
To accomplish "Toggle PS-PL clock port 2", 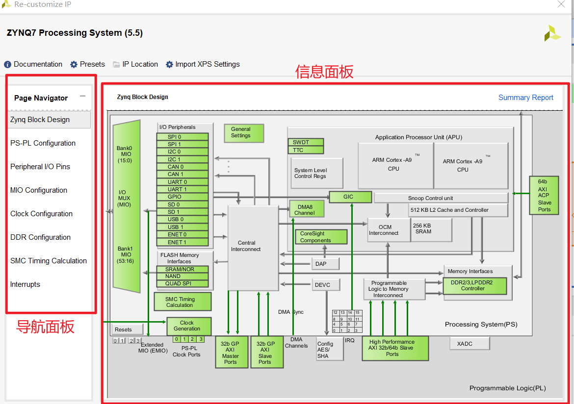I will click(x=192, y=339).
